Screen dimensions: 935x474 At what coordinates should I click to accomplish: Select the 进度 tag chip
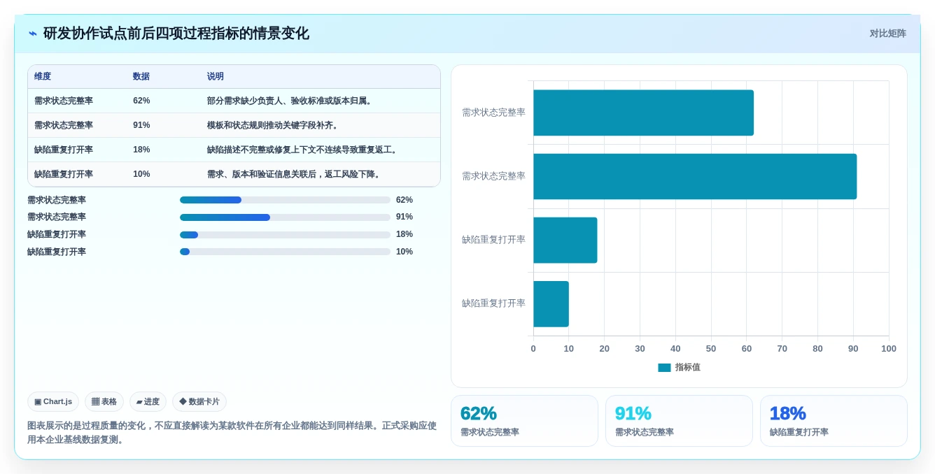148,401
